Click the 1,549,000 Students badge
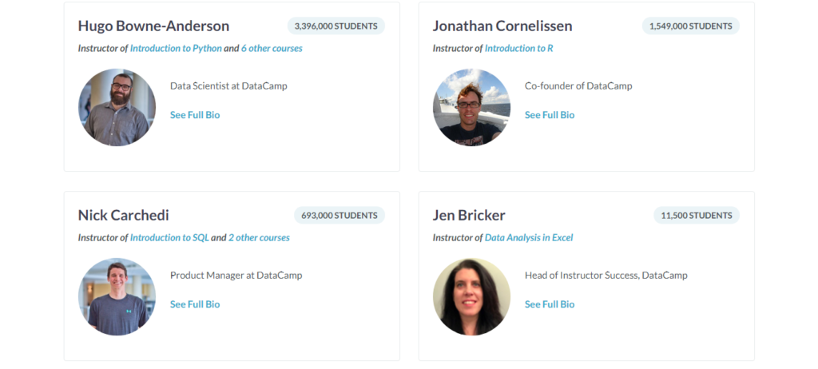Image resolution: width=818 pixels, height=369 pixels. pos(690,26)
